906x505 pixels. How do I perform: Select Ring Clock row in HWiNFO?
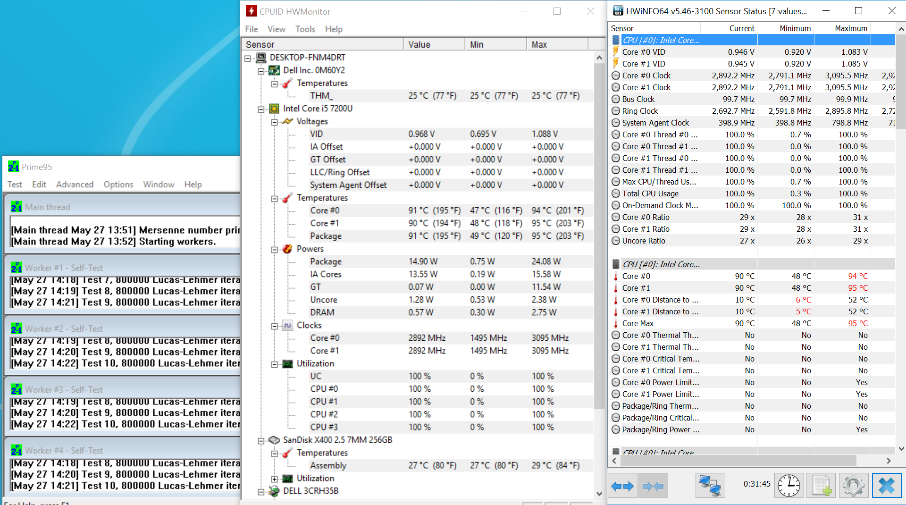(x=752, y=111)
